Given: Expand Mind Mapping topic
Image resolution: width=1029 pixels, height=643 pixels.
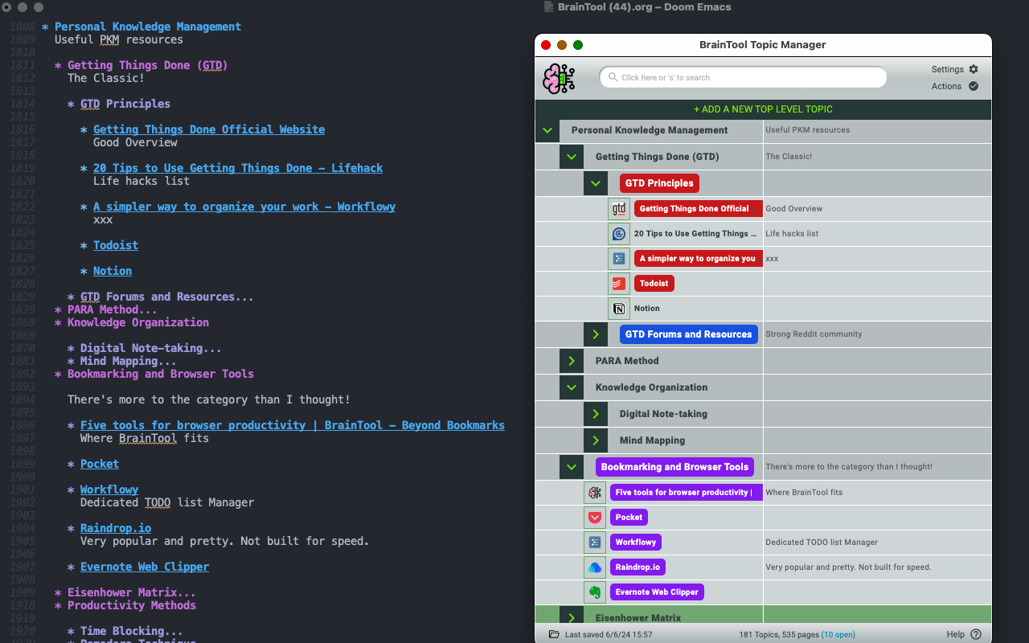Looking at the screenshot, I should pyautogui.click(x=596, y=440).
